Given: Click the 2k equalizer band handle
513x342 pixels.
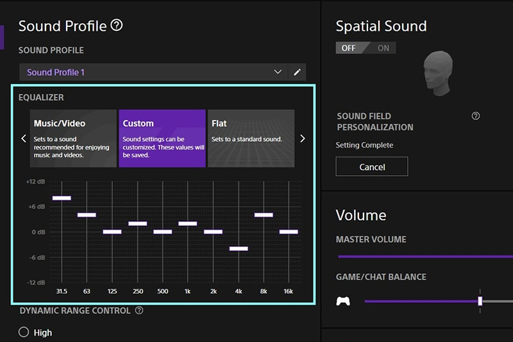Looking at the screenshot, I should (214, 232).
